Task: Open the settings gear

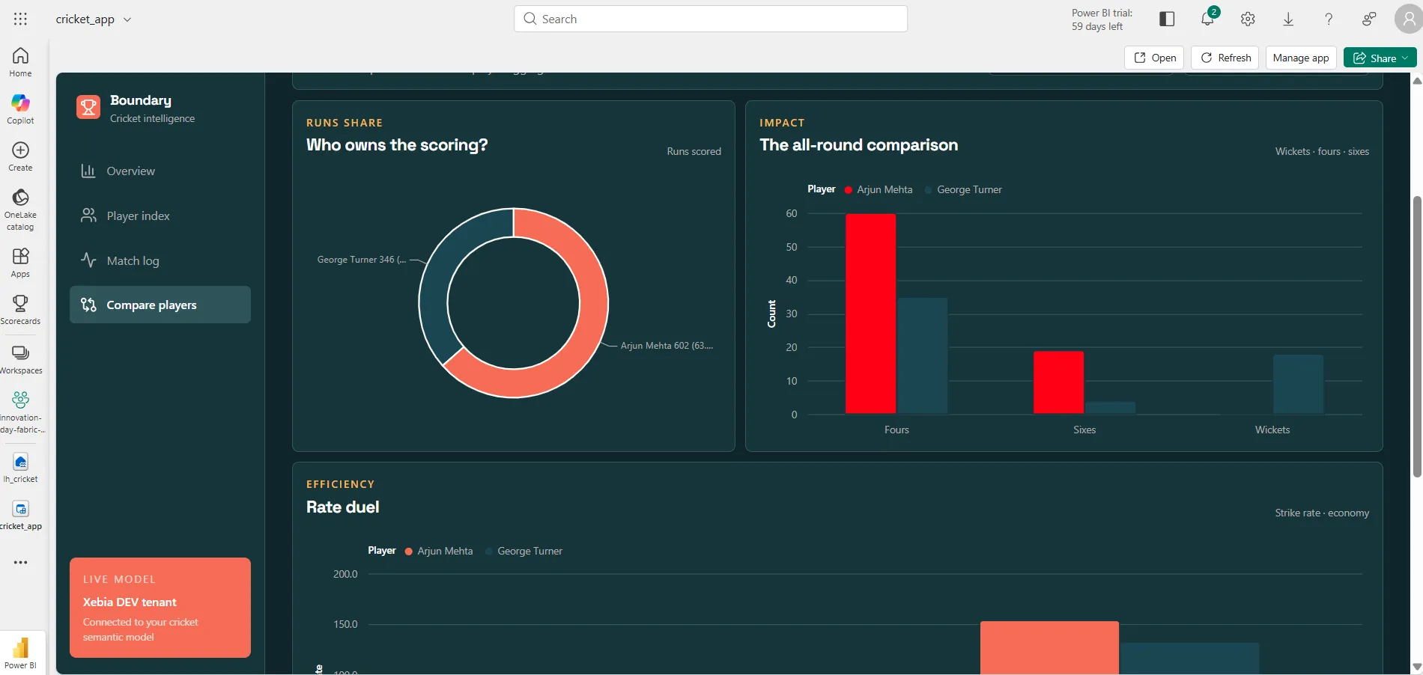Action: coord(1248,19)
